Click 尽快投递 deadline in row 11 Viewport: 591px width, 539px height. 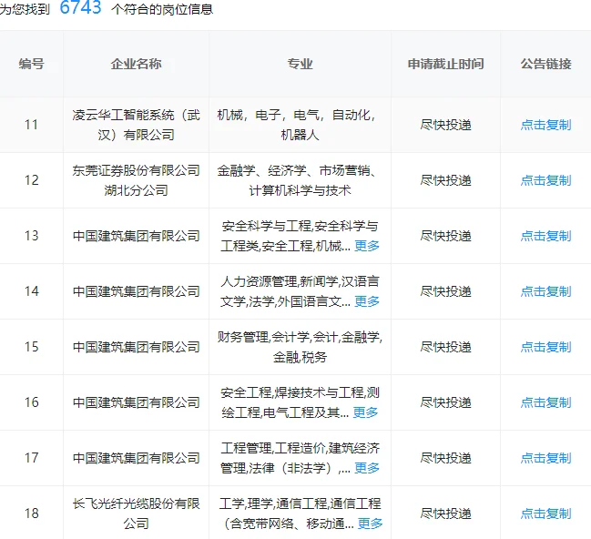point(446,125)
